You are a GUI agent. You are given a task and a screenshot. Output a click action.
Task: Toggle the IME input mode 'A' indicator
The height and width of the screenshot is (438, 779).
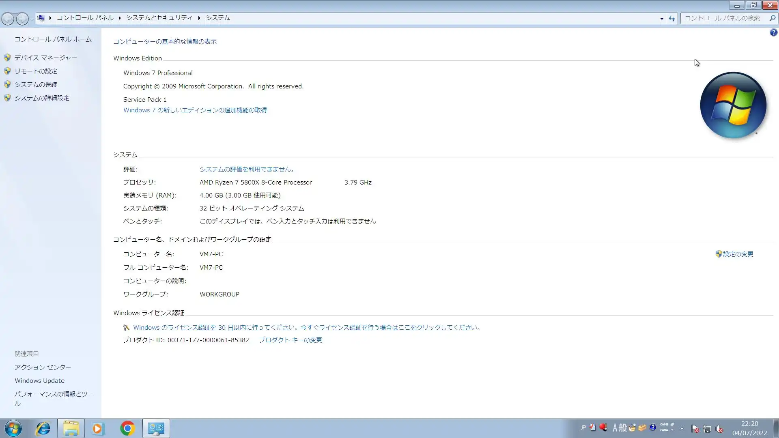point(615,428)
